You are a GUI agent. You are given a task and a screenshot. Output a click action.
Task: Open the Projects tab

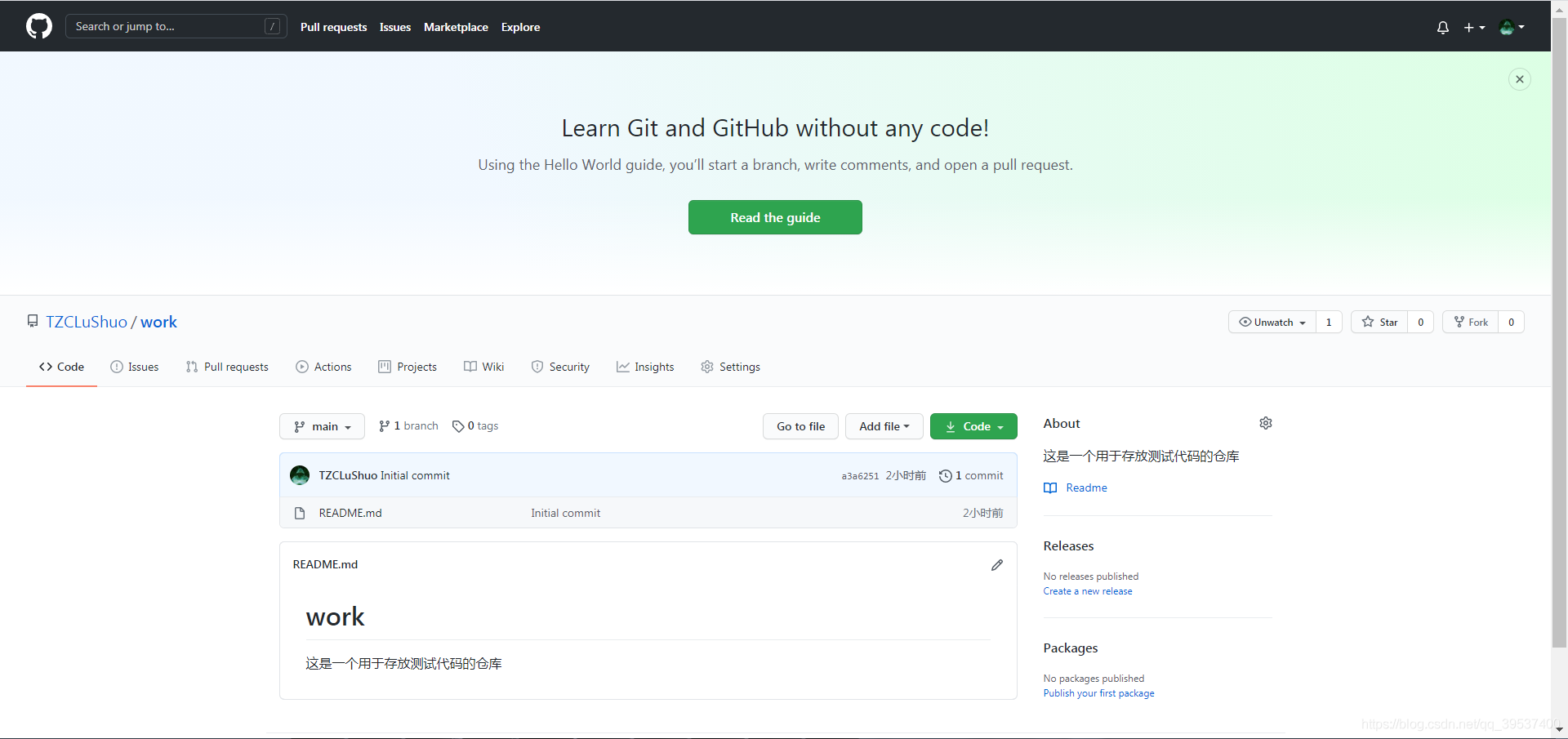408,367
